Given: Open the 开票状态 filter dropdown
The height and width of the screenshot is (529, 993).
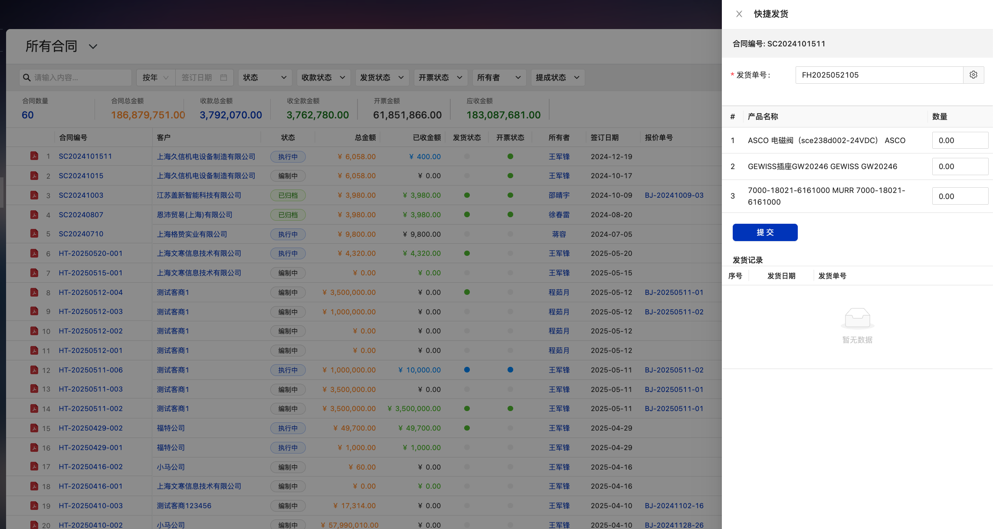Looking at the screenshot, I should [x=440, y=77].
